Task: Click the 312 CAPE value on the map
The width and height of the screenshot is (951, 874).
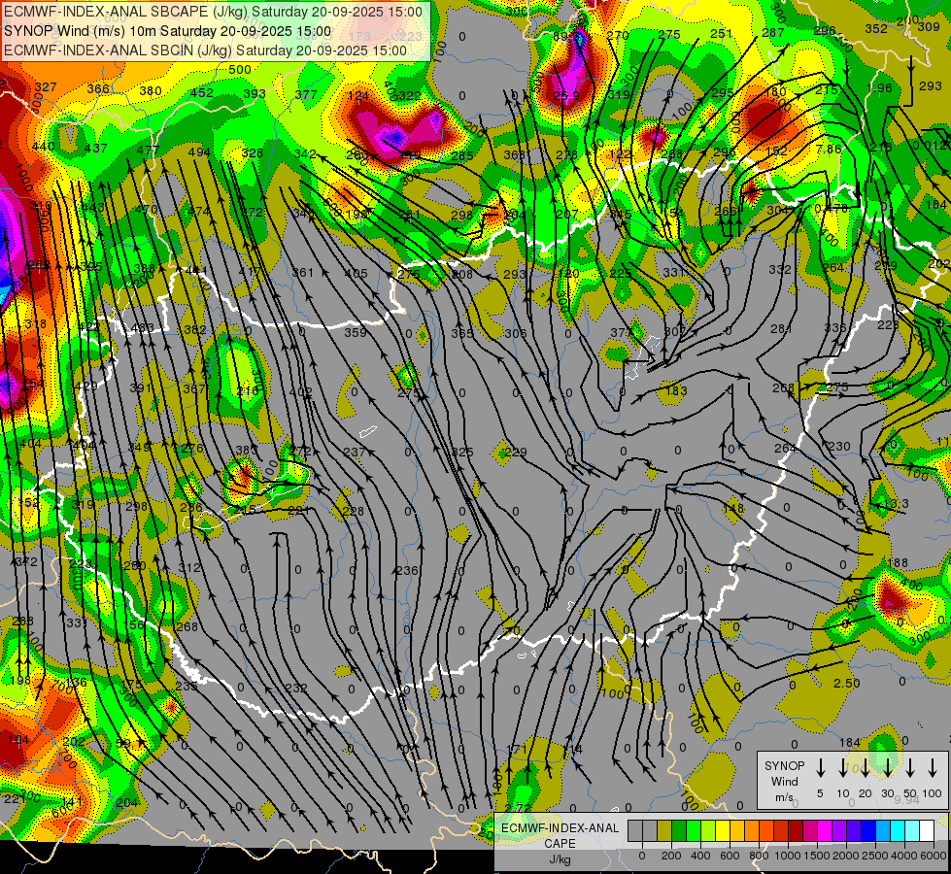Action: [x=189, y=568]
